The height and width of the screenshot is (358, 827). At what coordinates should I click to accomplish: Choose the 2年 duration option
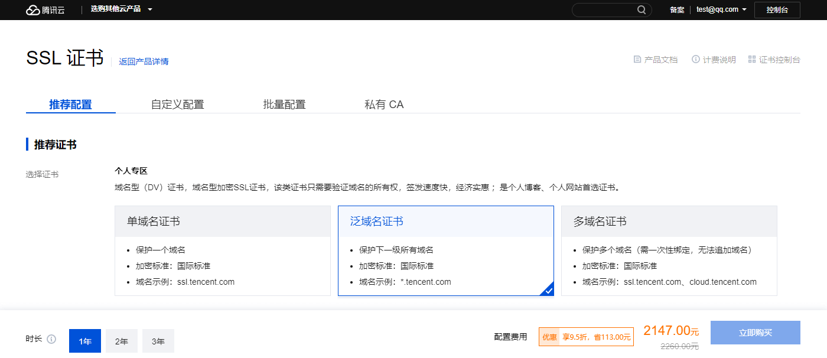coord(122,341)
